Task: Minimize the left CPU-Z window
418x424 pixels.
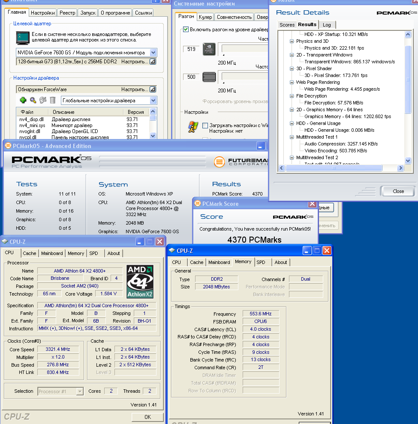Action: pos(139,242)
